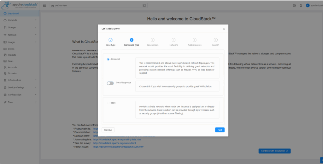Image resolution: width=323 pixels, height=164 pixels.
Task: Open the Domains menu item
Action: 20,73
